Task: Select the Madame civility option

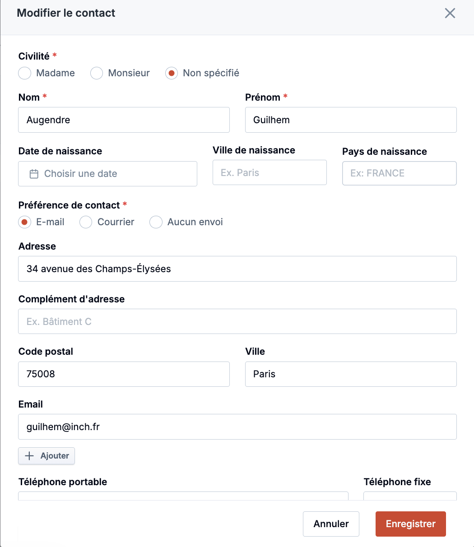Action: 25,73
